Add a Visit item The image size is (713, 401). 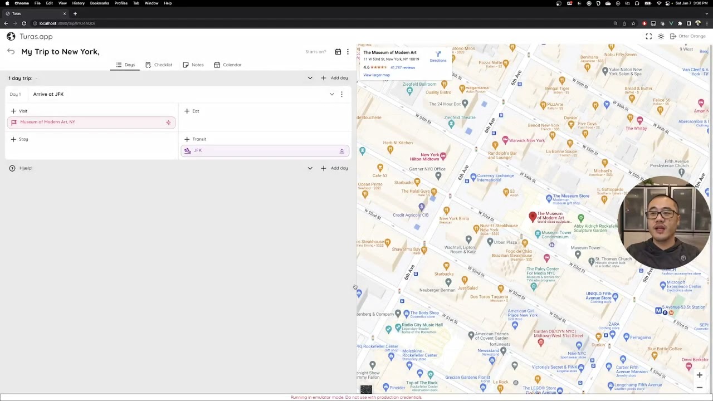pos(18,111)
